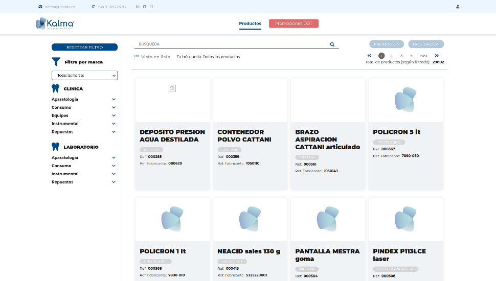
Task: Go to last page double-arrow
Action: pyautogui.click(x=437, y=56)
